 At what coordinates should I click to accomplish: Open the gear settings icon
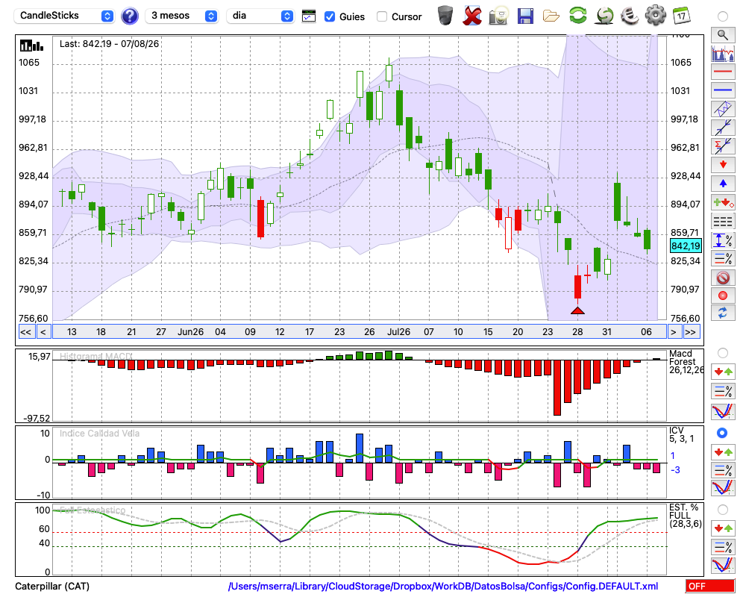(x=655, y=15)
